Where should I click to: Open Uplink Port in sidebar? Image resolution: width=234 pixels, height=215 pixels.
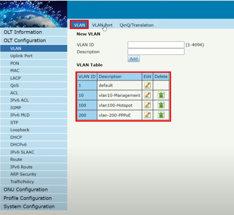pyautogui.click(x=34, y=56)
